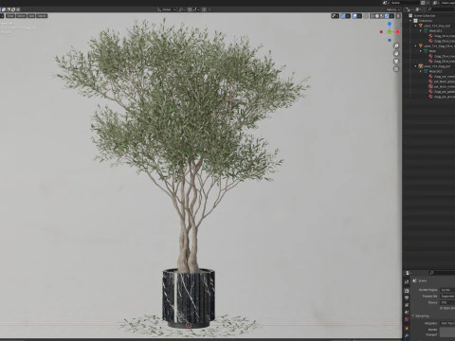Open the World properties tab icon

pos(407,319)
